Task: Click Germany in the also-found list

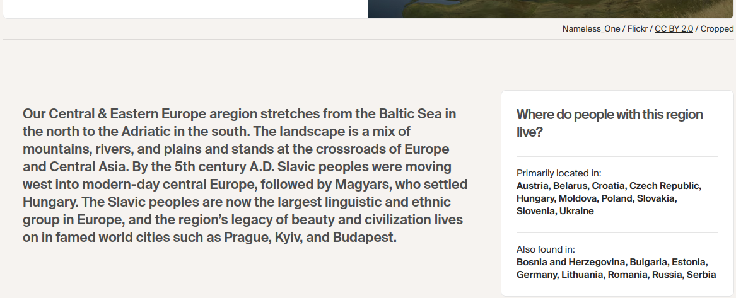Action: (536, 275)
